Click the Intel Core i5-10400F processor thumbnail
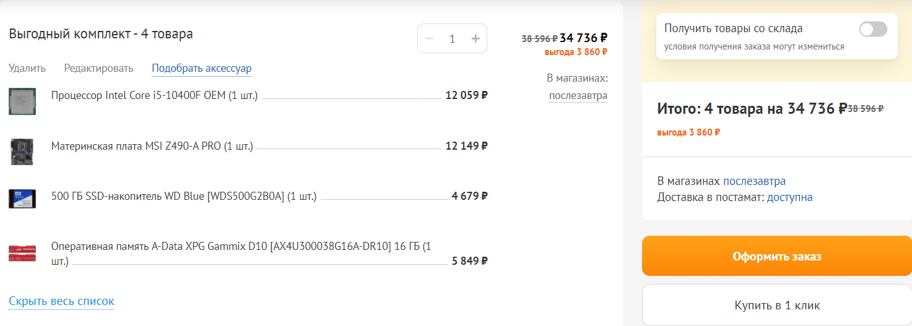The width and height of the screenshot is (912, 326). [22, 101]
